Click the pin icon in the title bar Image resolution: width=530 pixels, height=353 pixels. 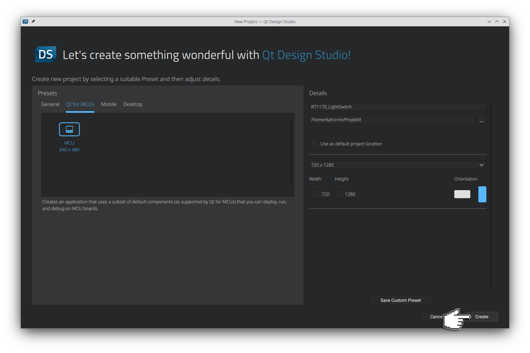(33, 22)
